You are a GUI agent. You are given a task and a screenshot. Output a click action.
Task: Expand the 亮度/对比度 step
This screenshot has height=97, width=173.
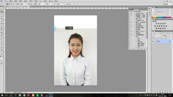click(x=136, y=46)
